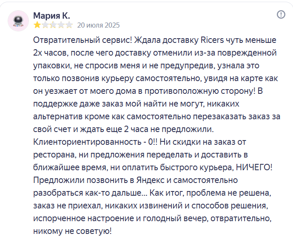The height and width of the screenshot is (239, 293).
Task: Click the second gray rating star
Action: point(45,25)
